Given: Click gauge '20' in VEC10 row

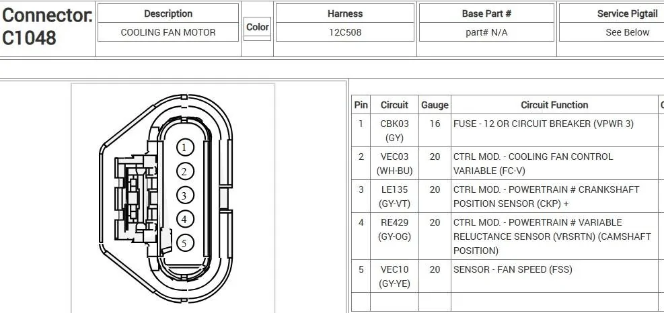Looking at the screenshot, I should (x=435, y=269).
